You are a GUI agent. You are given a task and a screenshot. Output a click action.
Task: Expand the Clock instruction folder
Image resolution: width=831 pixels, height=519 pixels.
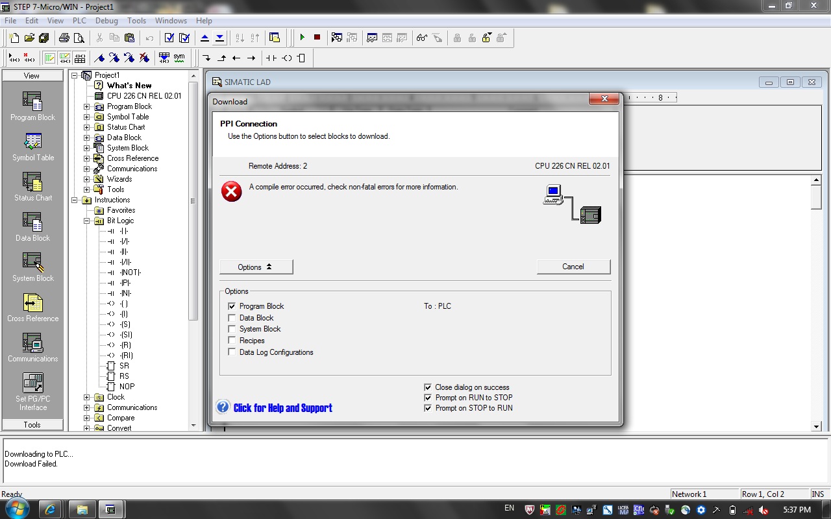pos(87,397)
